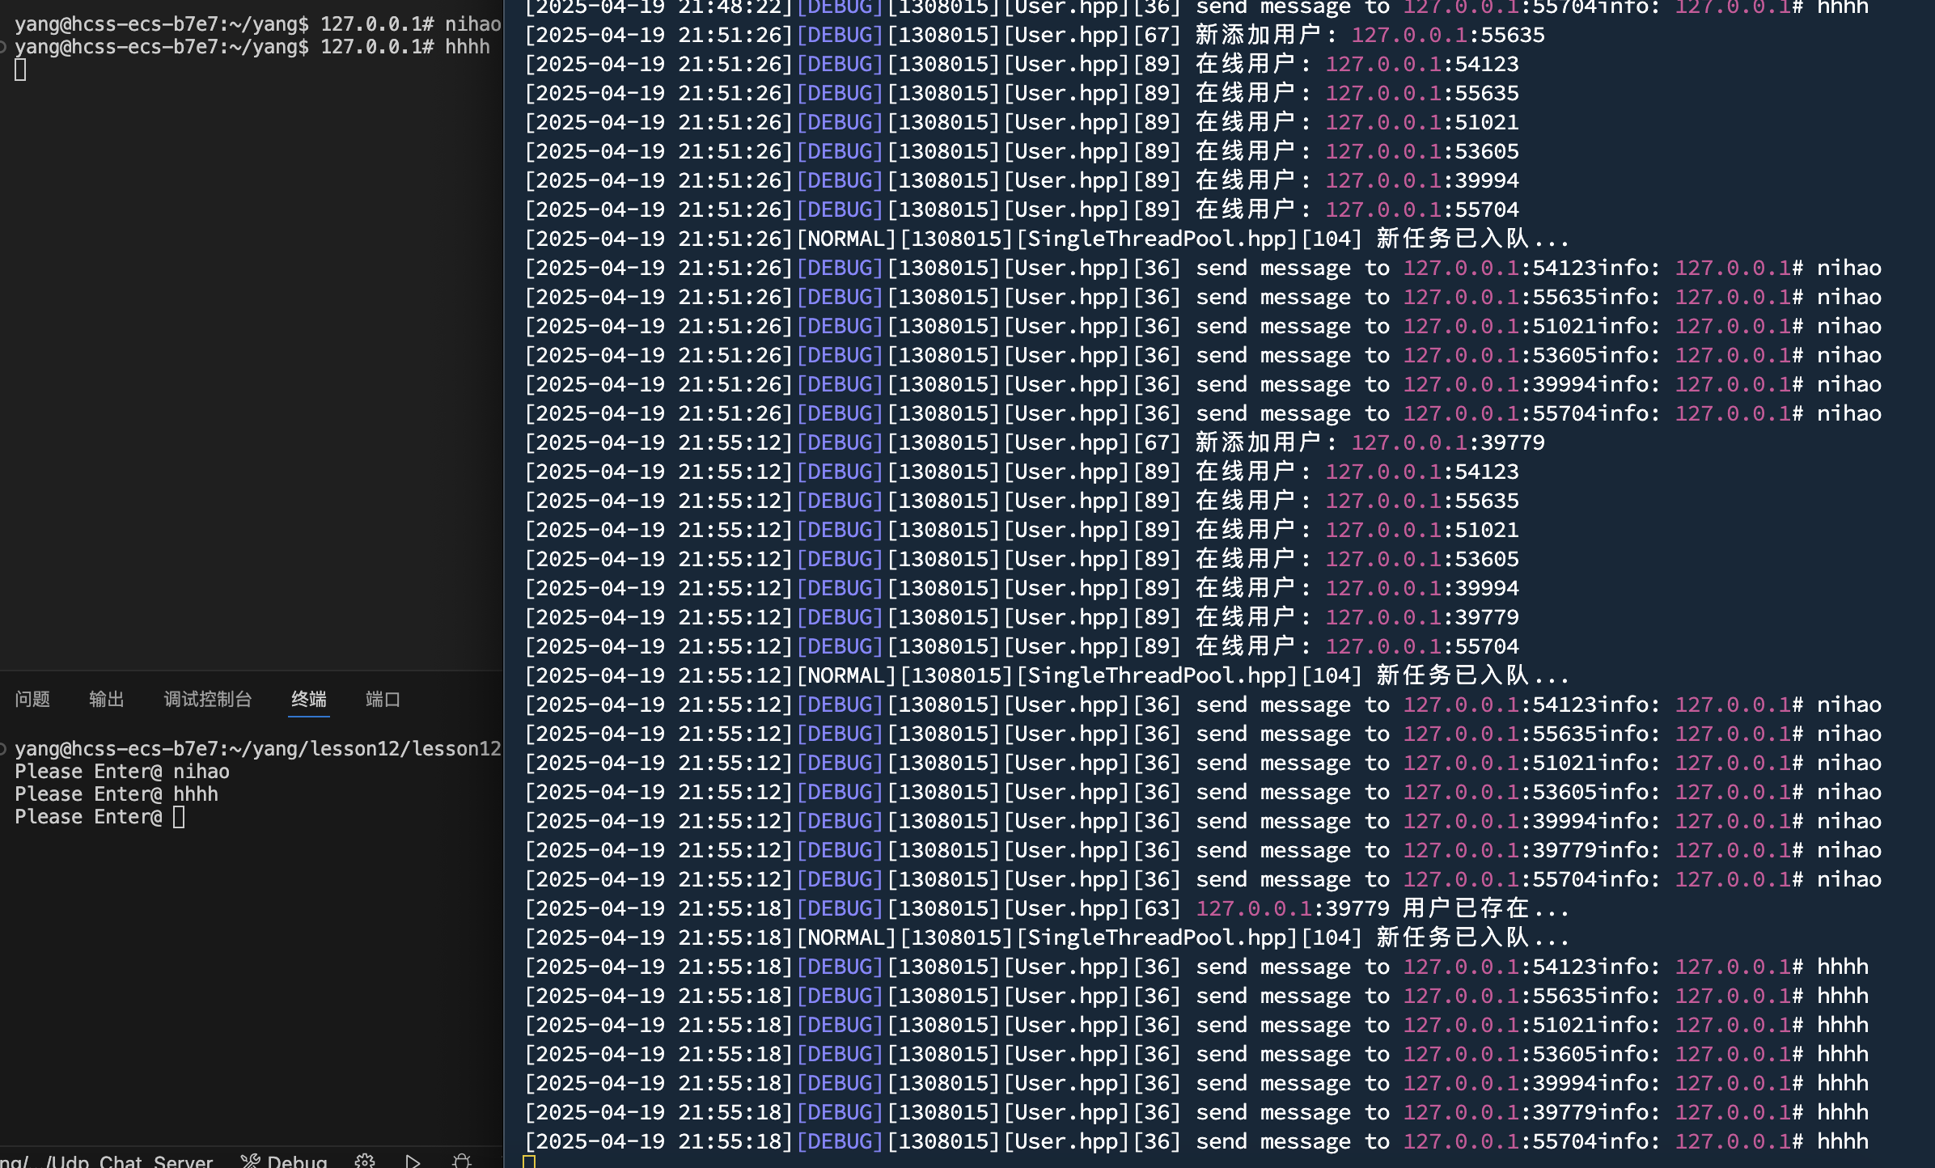The image size is (1935, 1168).
Task: Click command marker circle beside hhhh prompt line
Action: (x=3, y=47)
